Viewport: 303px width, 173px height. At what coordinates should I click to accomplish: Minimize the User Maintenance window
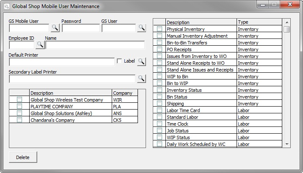pos(263,5)
